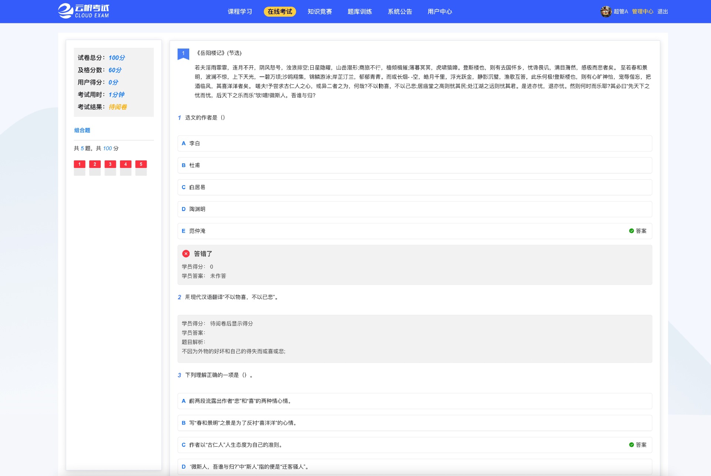Screen dimensions: 711x476
Task: Click the blue question number 1 flag
Action: pos(183,54)
